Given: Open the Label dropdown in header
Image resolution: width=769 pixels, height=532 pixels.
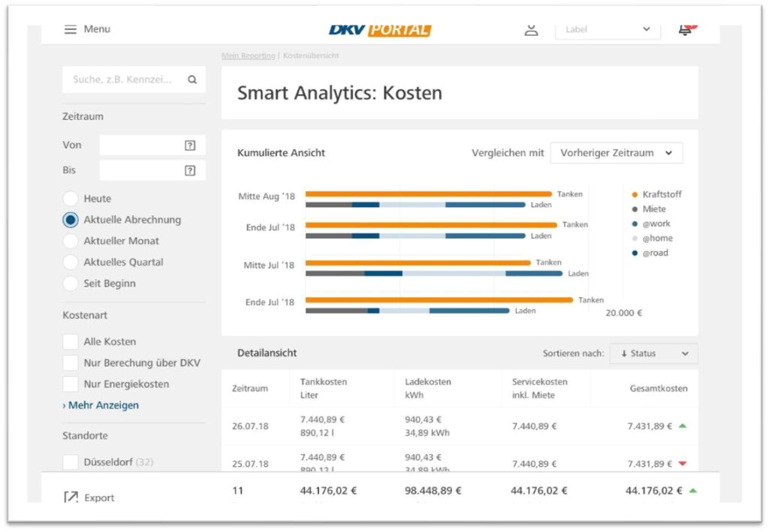Looking at the screenshot, I should point(608,29).
